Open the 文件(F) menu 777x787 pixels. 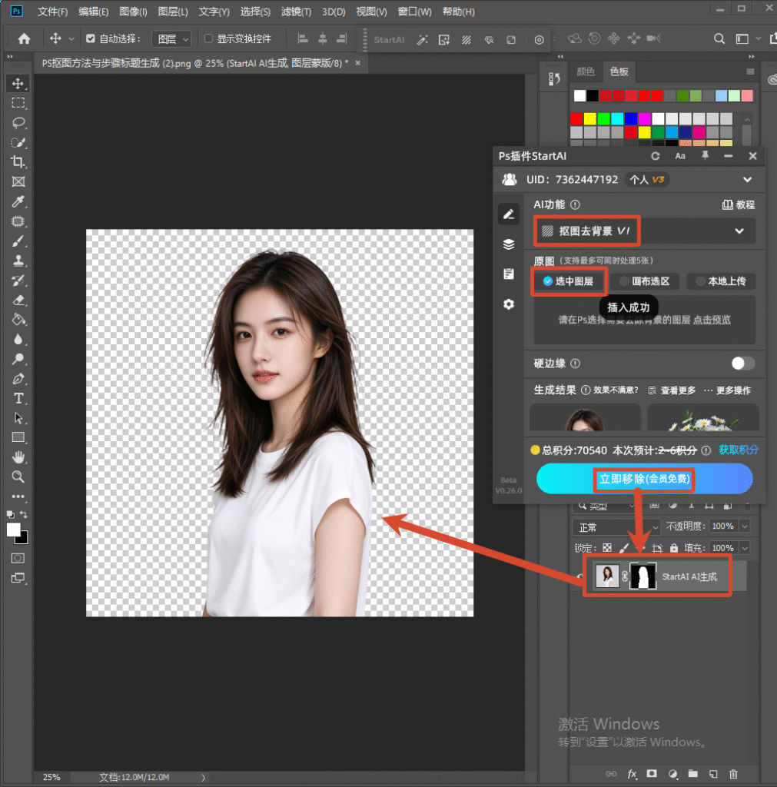[53, 12]
